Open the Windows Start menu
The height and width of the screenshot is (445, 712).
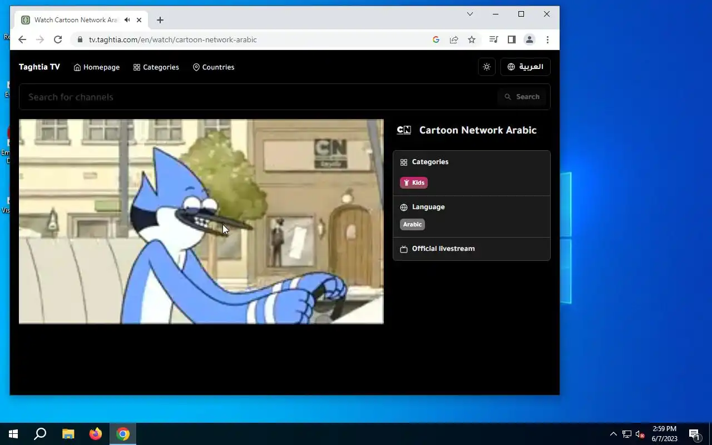click(x=13, y=434)
